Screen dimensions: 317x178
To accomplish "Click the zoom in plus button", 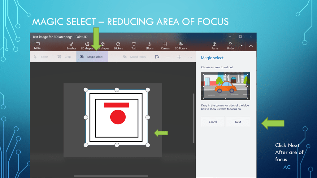I will coord(179,57).
